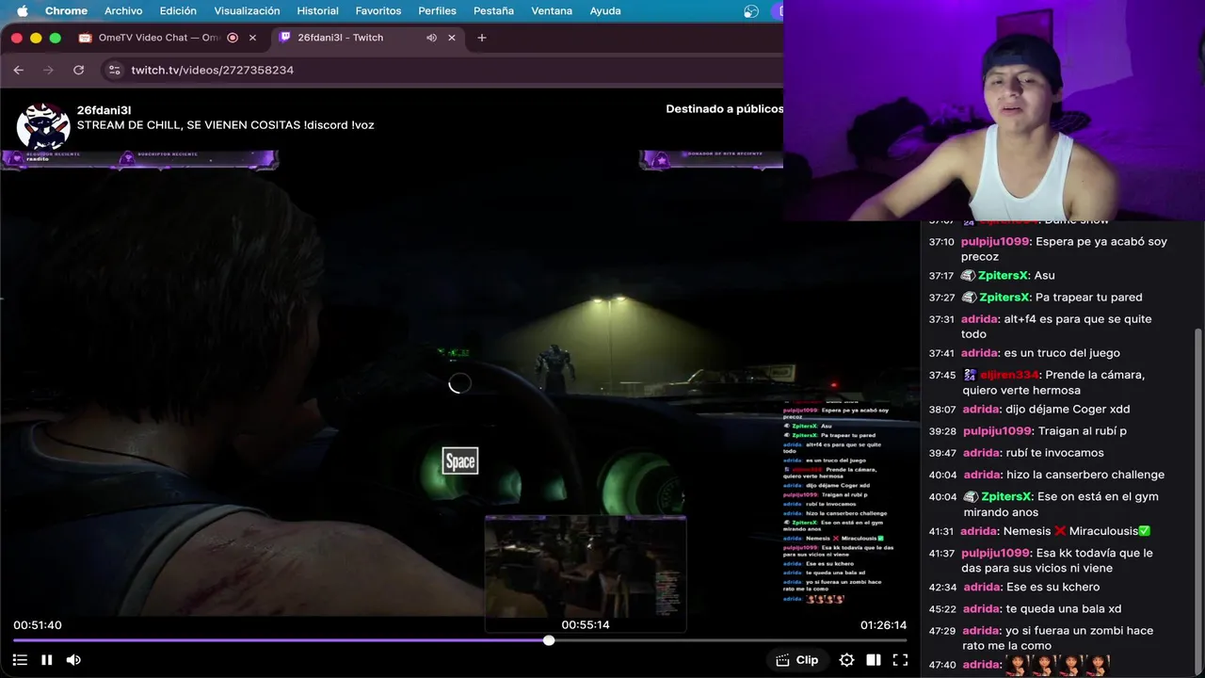Click the total duration 01:26:14

coord(883,625)
